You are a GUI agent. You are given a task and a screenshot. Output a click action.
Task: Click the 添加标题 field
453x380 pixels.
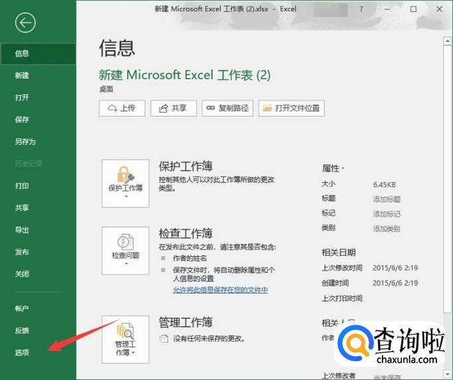(x=387, y=199)
